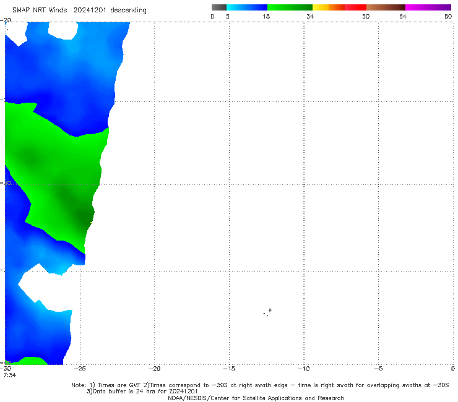Click the "18" label under the color scale
Screen dimensions: 458x402
266,16
